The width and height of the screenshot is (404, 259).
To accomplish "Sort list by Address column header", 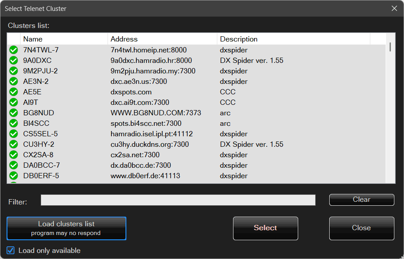I will pos(162,39).
